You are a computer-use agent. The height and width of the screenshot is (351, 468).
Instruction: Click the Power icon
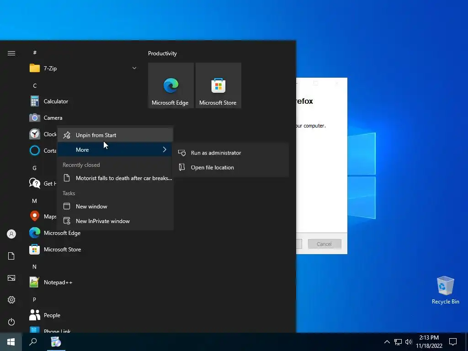pyautogui.click(x=11, y=322)
